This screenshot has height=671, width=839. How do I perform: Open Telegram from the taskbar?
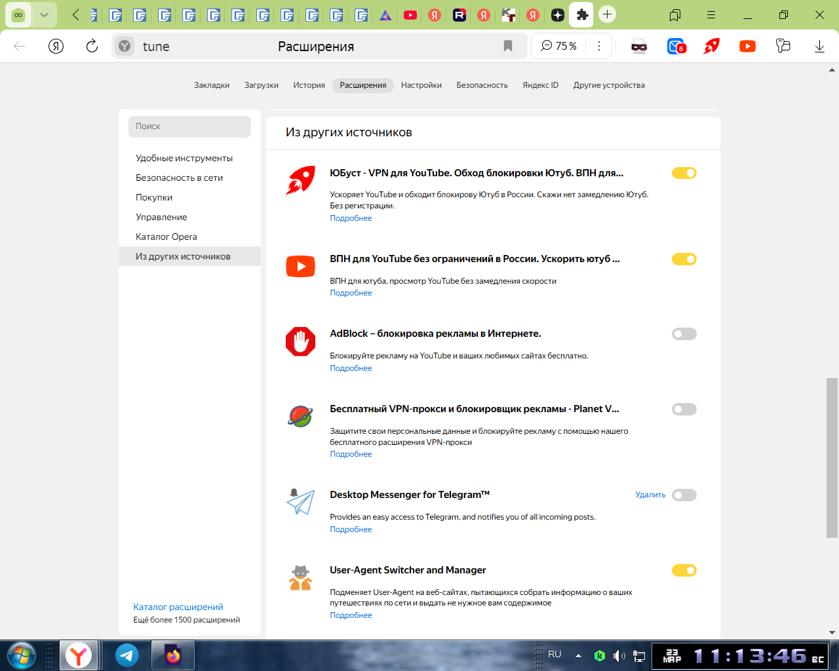[x=127, y=655]
